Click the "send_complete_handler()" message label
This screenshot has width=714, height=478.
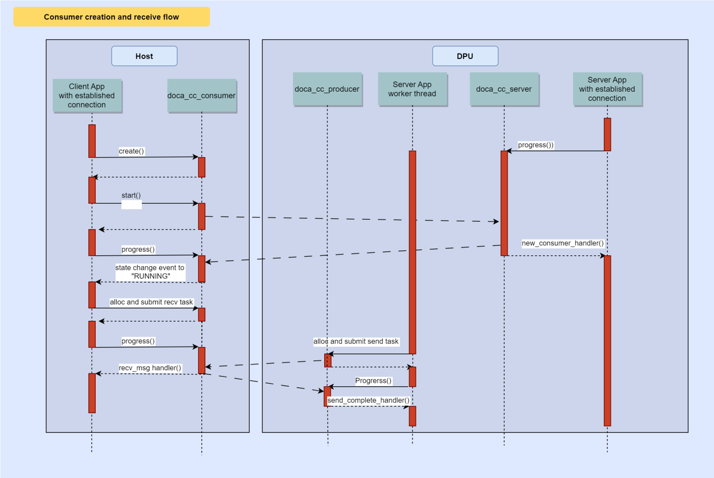(x=369, y=400)
